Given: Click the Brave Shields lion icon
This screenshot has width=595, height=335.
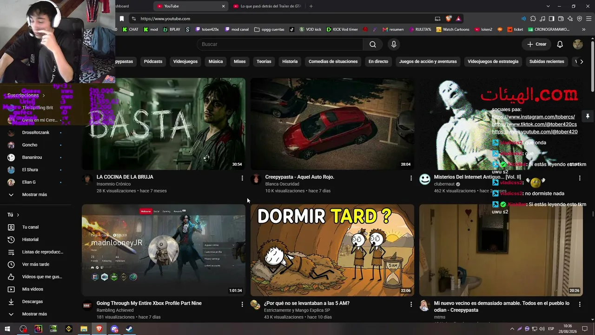Looking at the screenshot, I should 449,19.
